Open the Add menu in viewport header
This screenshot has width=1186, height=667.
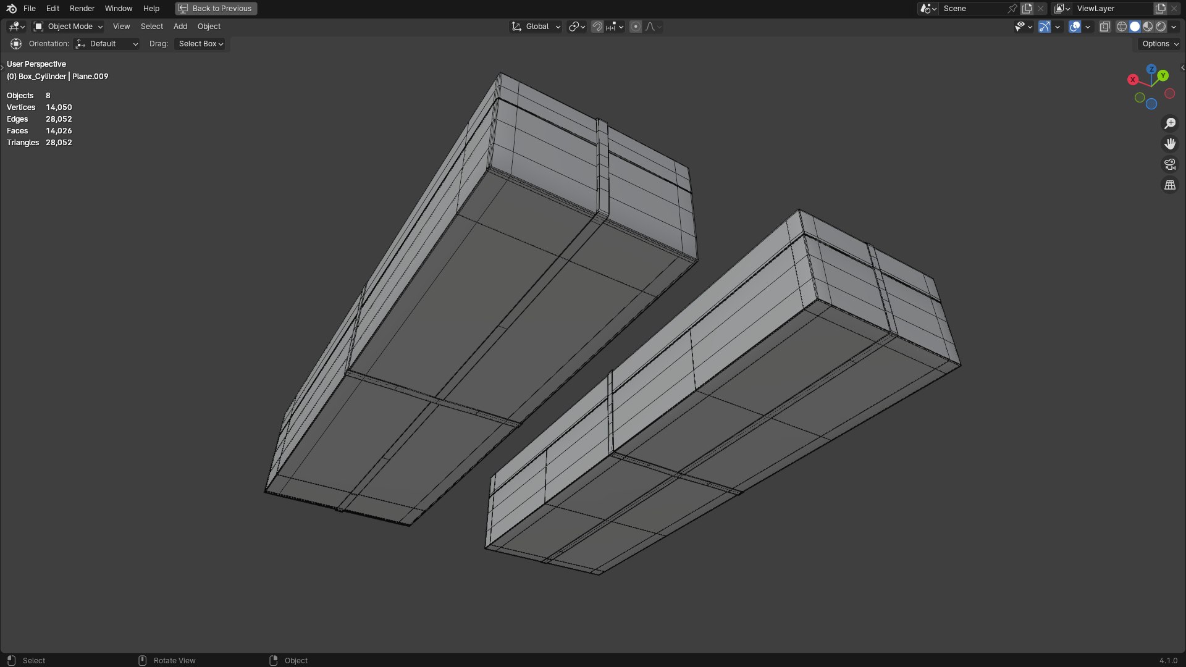pyautogui.click(x=180, y=27)
